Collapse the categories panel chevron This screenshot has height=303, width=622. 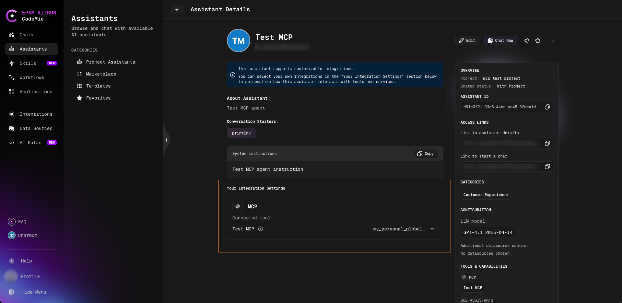point(167,140)
